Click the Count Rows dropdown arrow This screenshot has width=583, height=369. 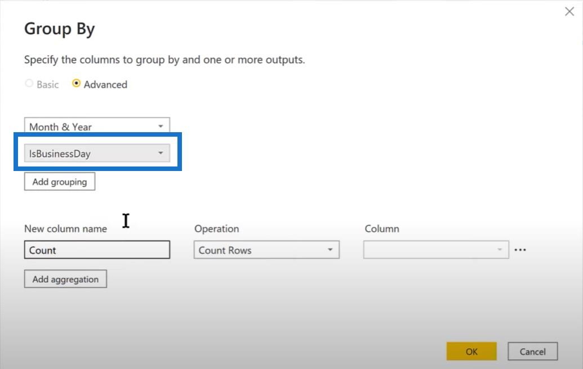pos(330,249)
